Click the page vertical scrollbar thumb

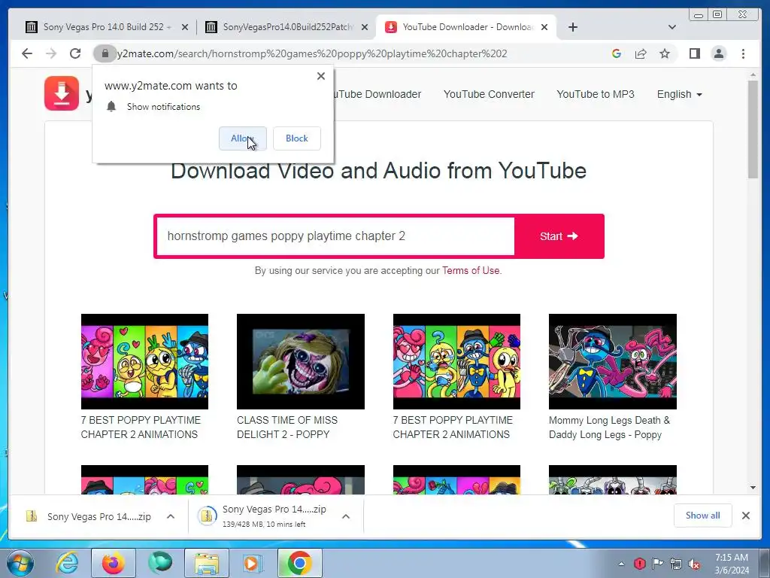point(753,129)
